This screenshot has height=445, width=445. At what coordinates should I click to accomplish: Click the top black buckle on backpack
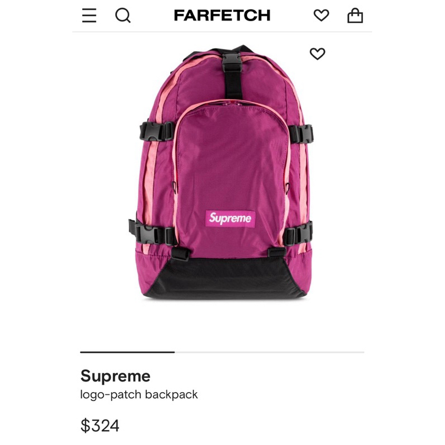pos(231,62)
